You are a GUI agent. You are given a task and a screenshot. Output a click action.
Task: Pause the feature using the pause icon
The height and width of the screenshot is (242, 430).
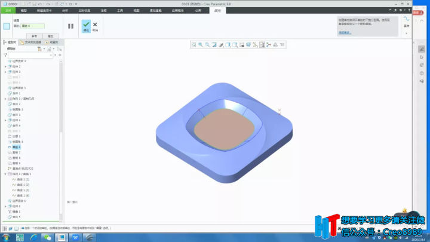point(70,26)
